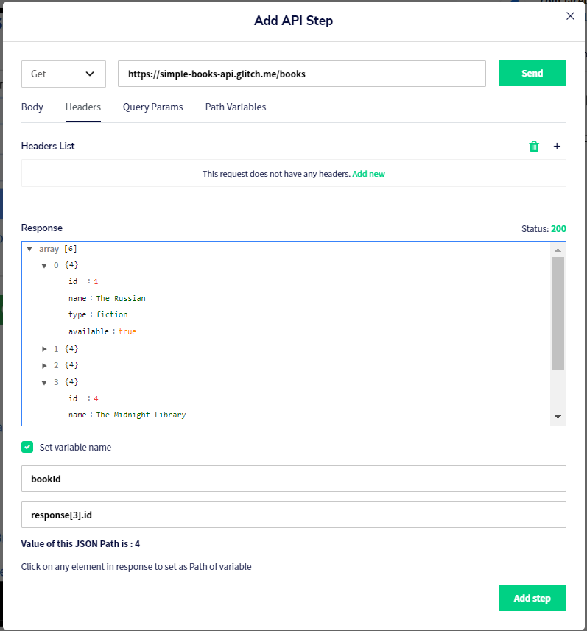Click the Add new header link
The image size is (587, 631).
pos(368,174)
